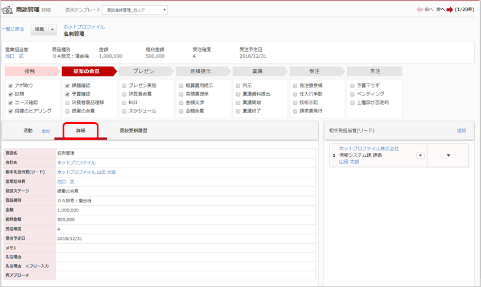Open 池口 武 link in details table
Image resolution: width=481 pixels, height=287 pixels.
65,182
